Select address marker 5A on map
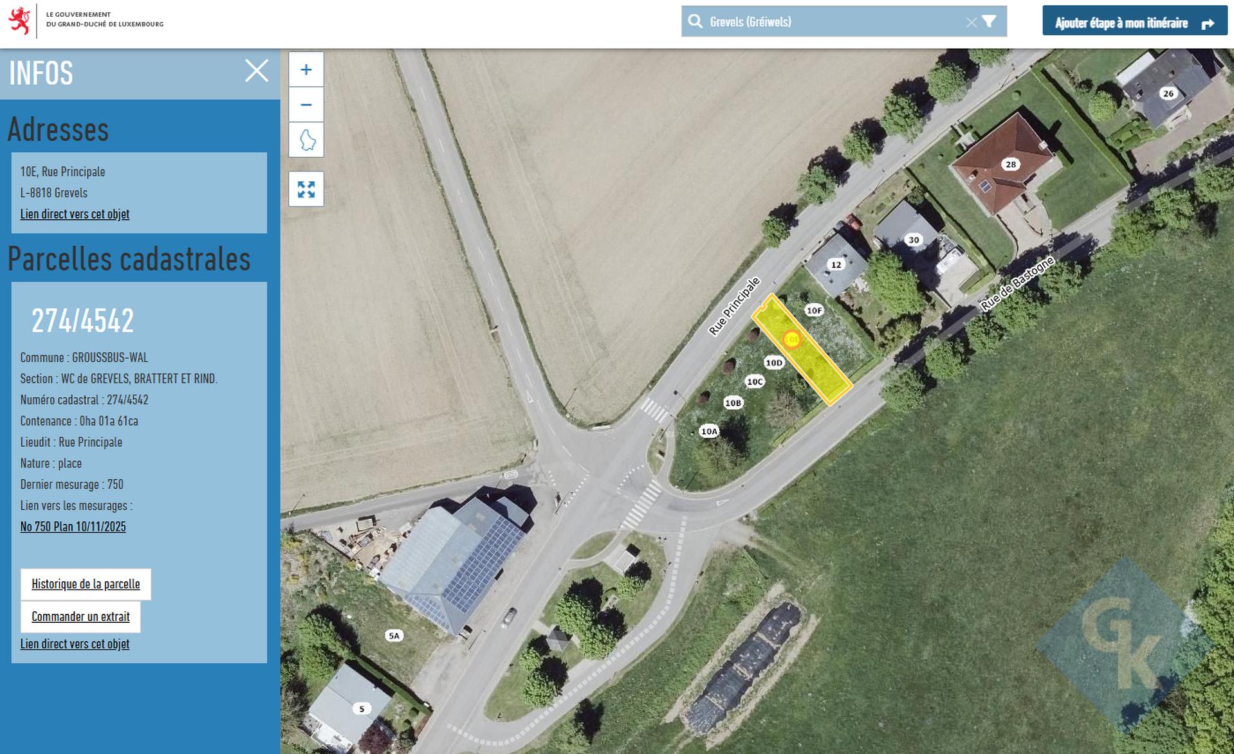 click(x=394, y=636)
